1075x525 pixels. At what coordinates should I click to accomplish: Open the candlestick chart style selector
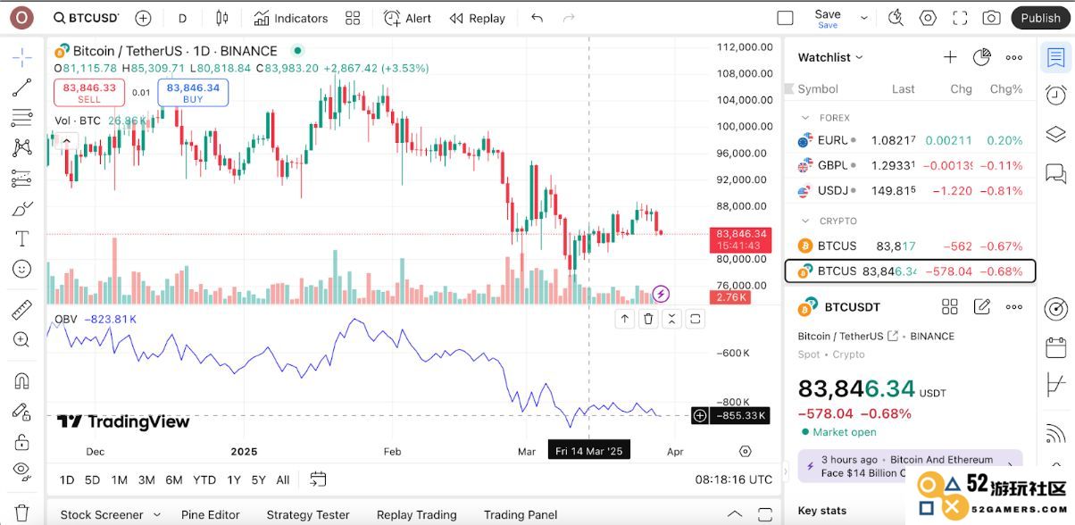tap(222, 18)
